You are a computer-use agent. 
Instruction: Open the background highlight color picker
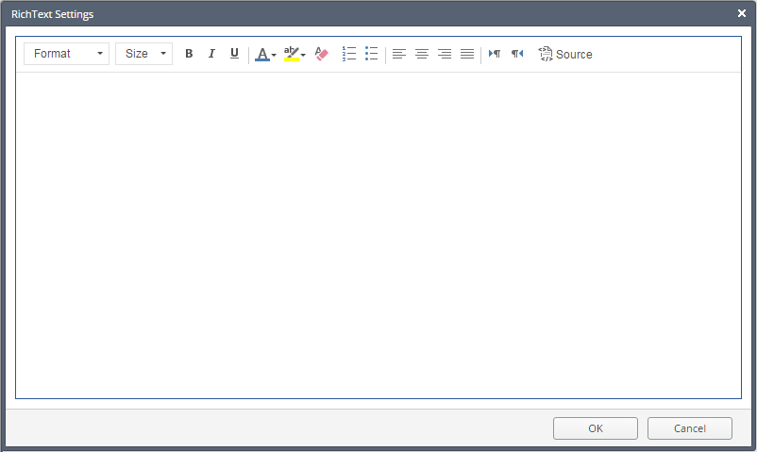click(294, 54)
